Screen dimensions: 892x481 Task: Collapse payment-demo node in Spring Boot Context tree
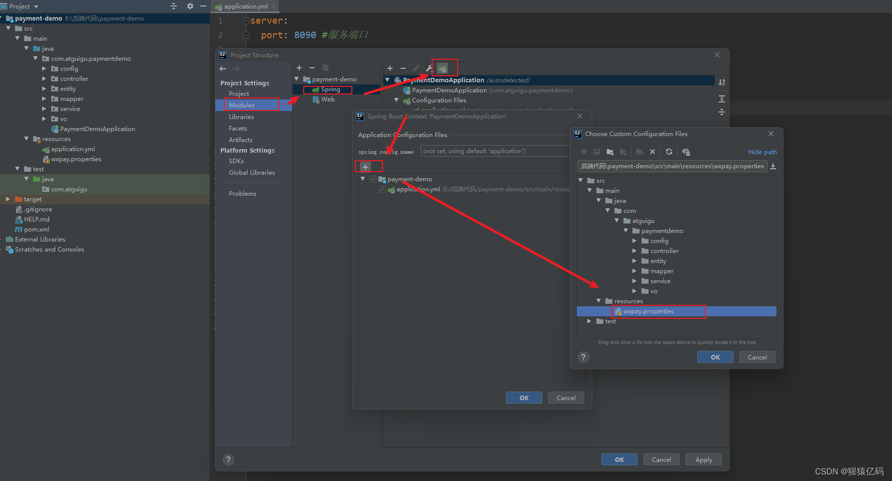click(x=362, y=179)
